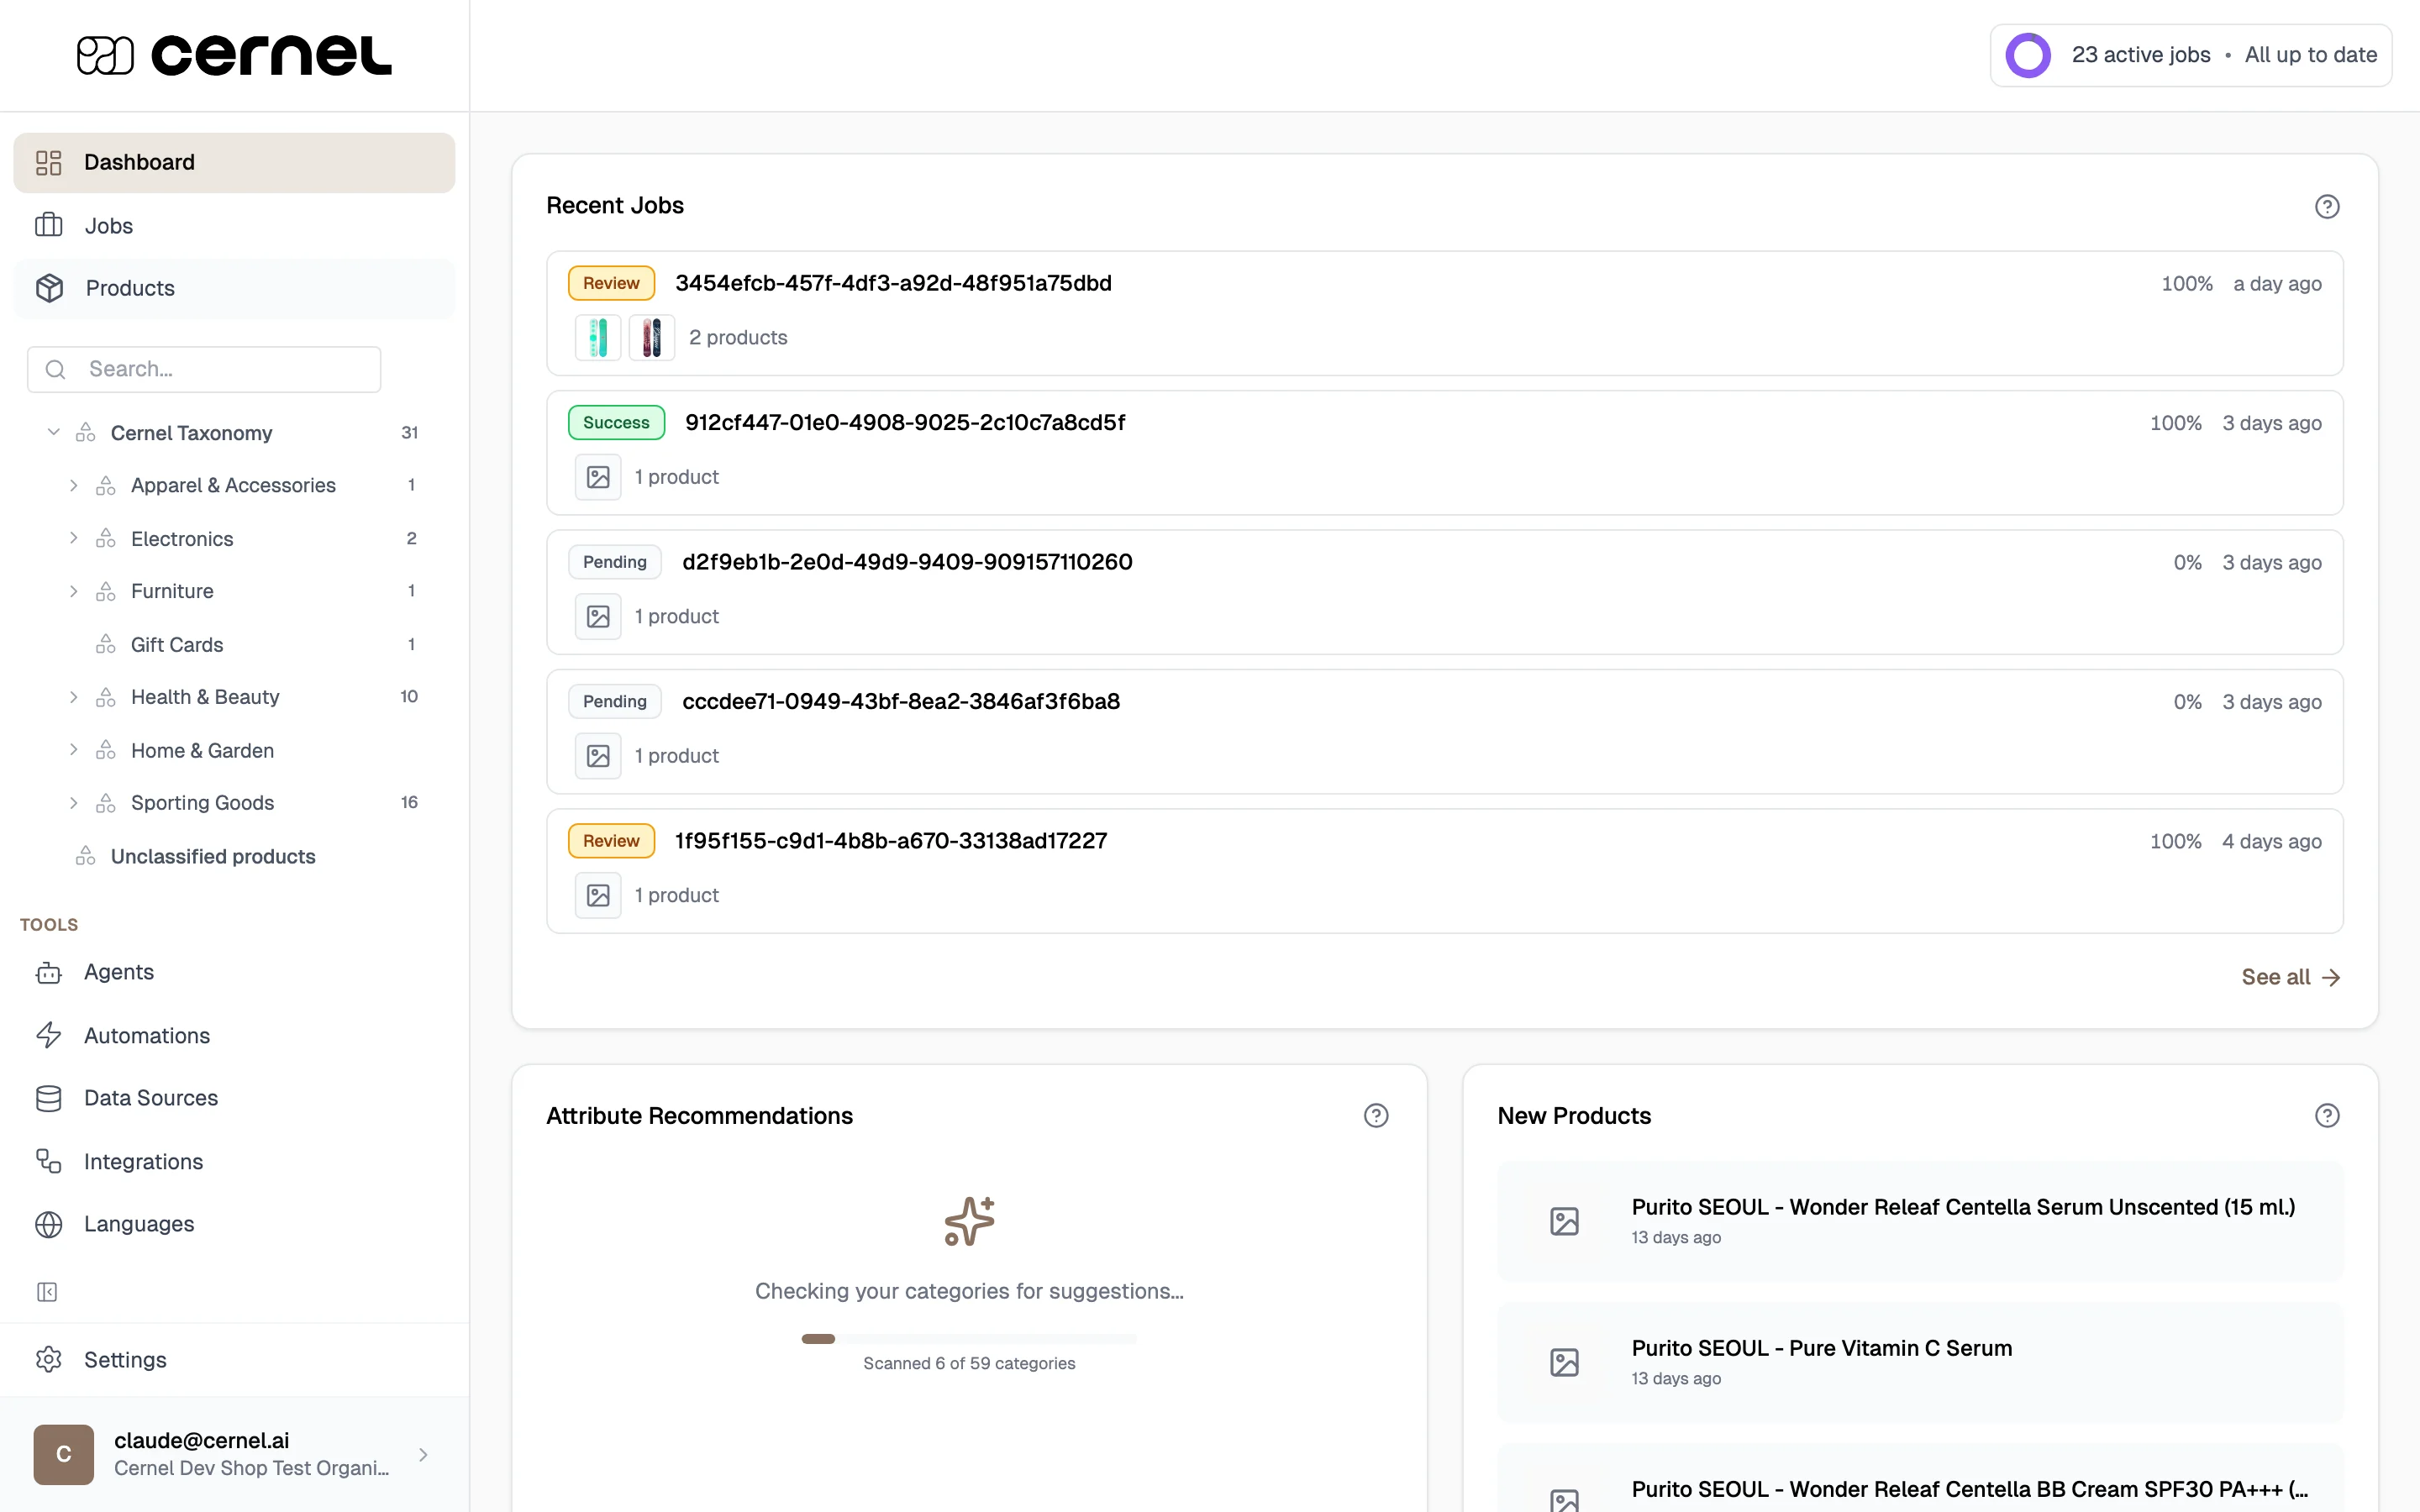
Task: Collapse the sidebar panel icon
Action: [47, 1292]
